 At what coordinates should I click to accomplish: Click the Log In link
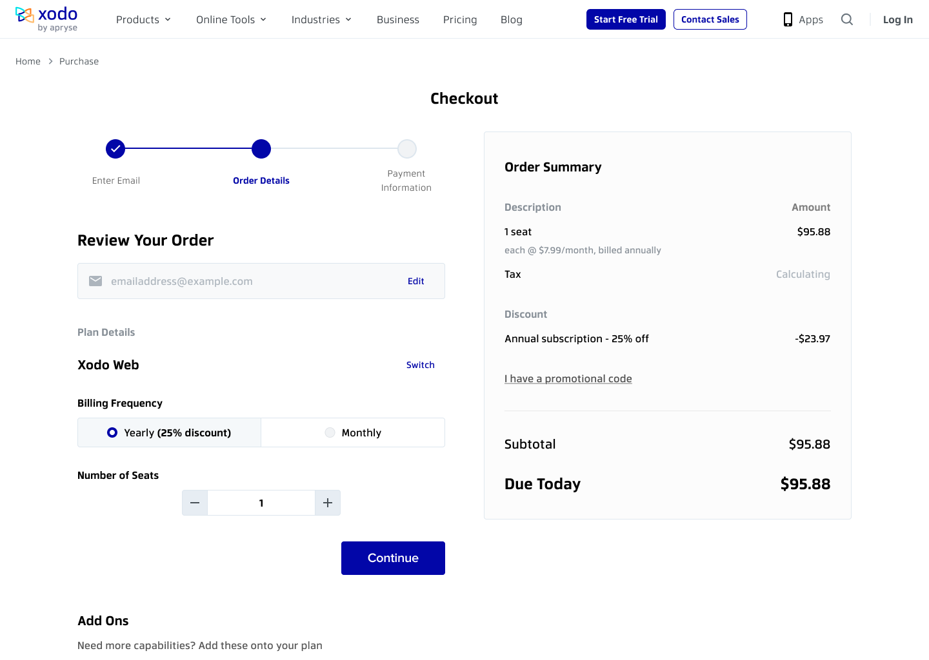898,19
